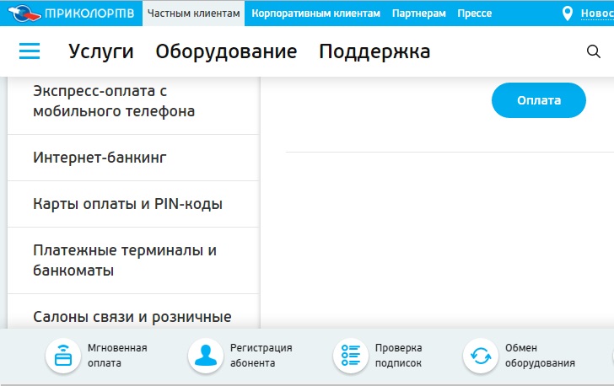Choose Карты оплаты и PIN-коды
This screenshot has height=386, width=614.
tap(127, 204)
